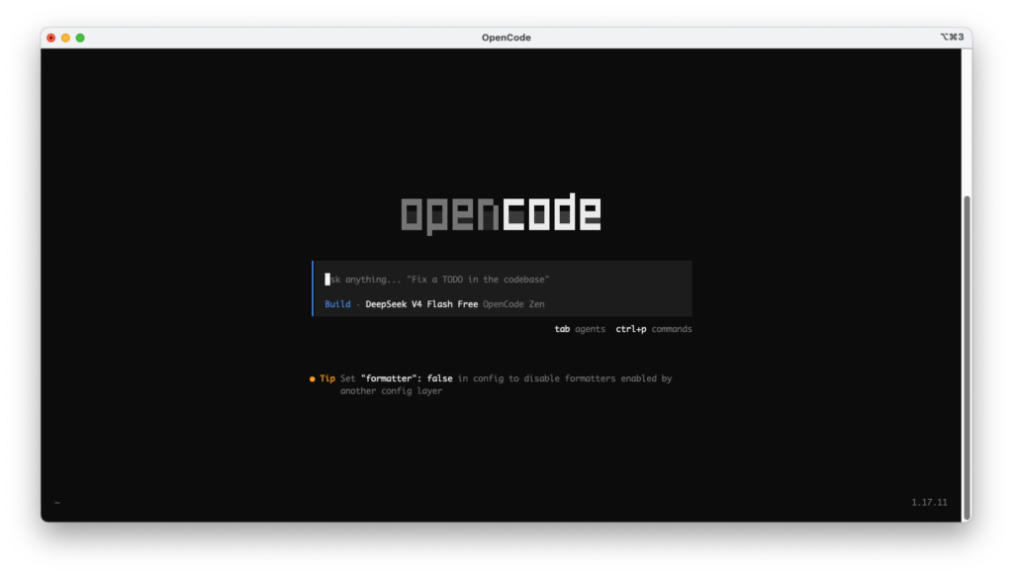The image size is (1013, 576).
Task: Select the Build agent label
Action: click(x=337, y=303)
